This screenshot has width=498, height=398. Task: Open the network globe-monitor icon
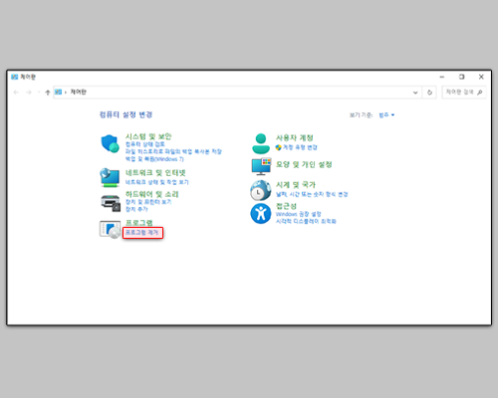click(x=110, y=178)
